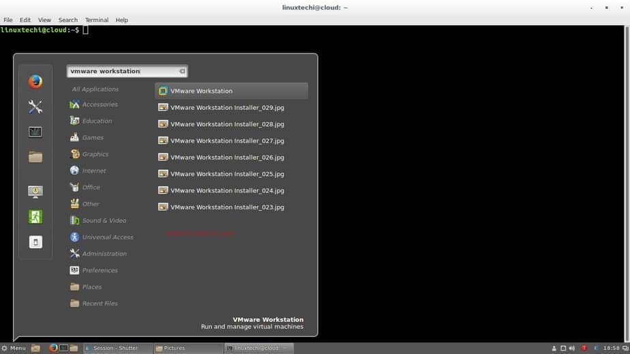
Task: Select All Applications category
Action: pyautogui.click(x=95, y=89)
